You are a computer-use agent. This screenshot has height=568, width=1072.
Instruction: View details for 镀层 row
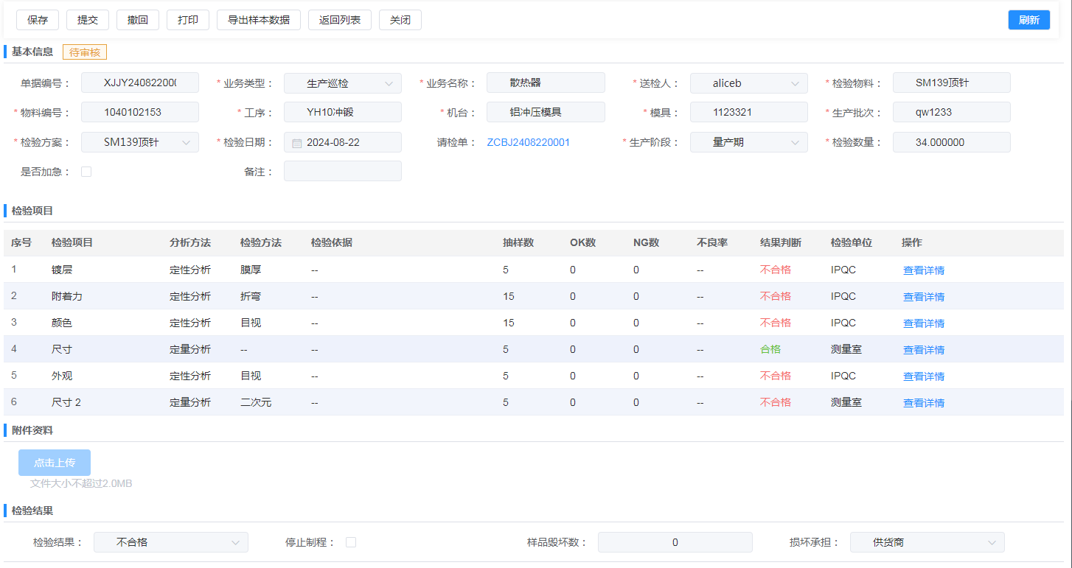(x=924, y=270)
